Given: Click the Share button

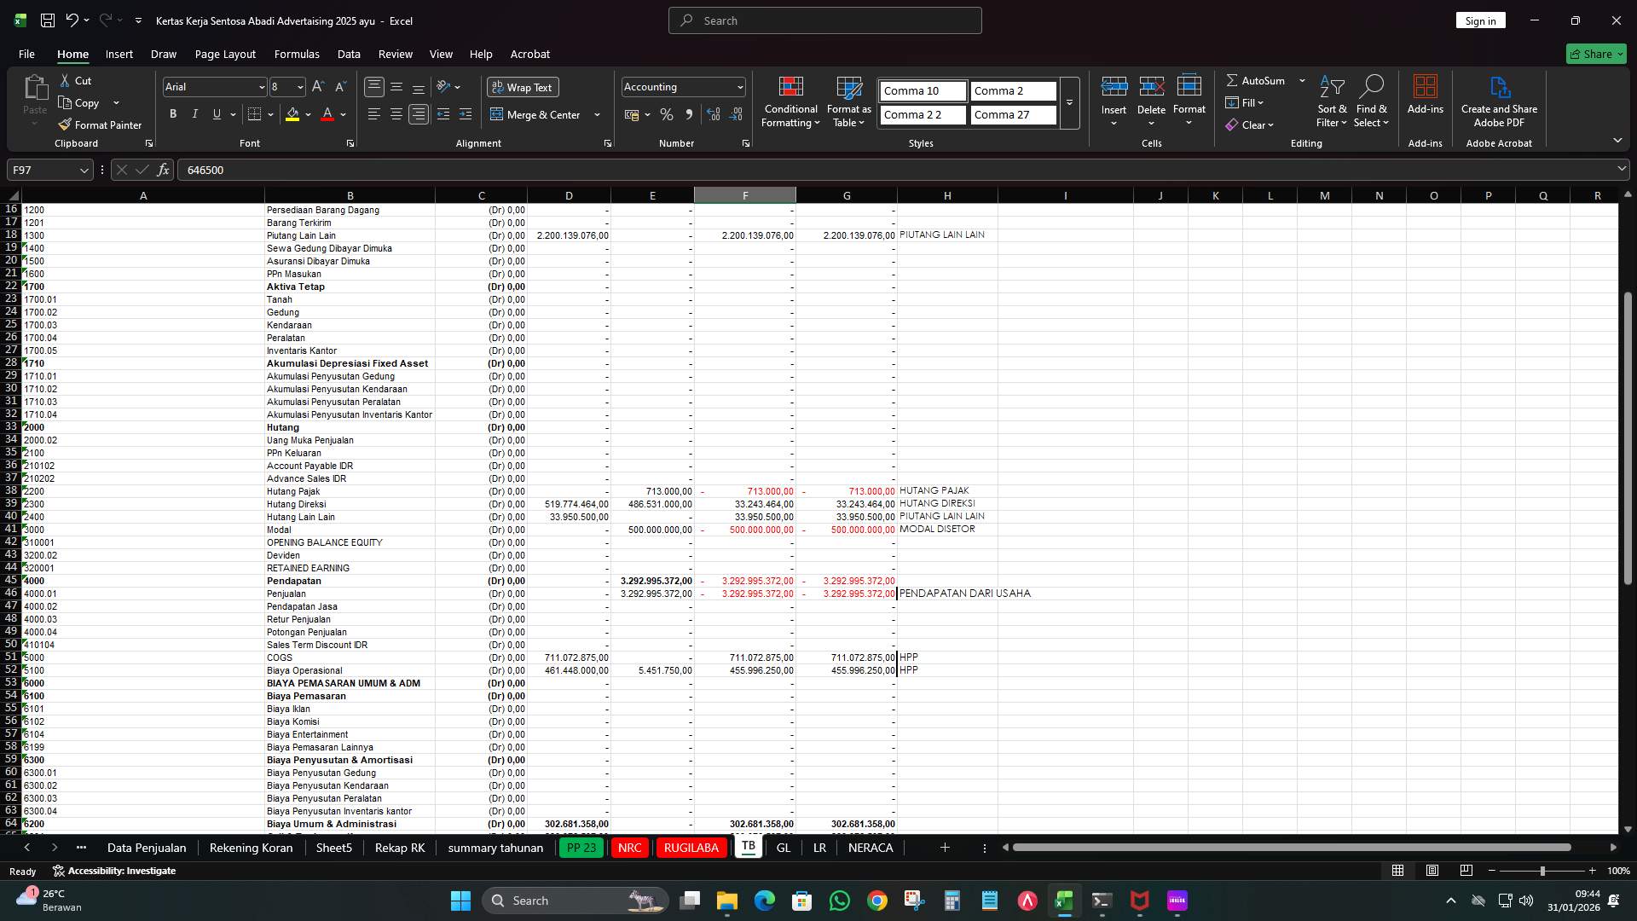Looking at the screenshot, I should coord(1595,54).
